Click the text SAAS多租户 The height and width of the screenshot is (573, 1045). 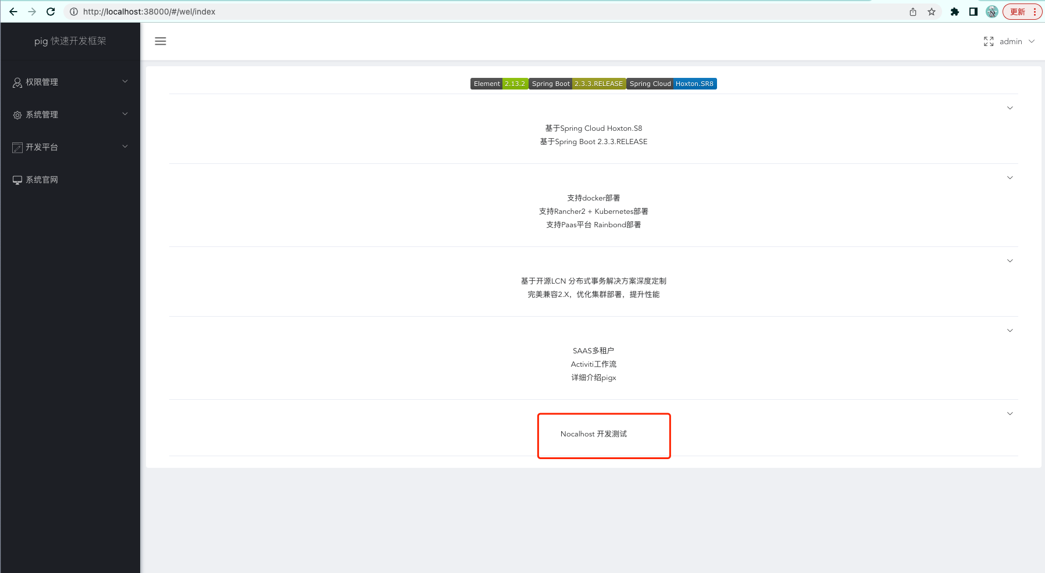(x=594, y=351)
